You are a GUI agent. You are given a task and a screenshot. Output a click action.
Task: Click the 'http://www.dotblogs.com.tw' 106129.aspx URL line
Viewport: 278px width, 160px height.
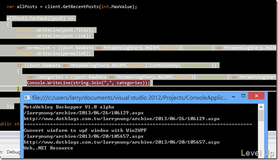click(122, 119)
